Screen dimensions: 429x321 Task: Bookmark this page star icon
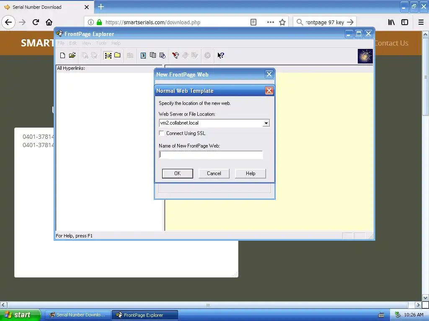(x=282, y=23)
